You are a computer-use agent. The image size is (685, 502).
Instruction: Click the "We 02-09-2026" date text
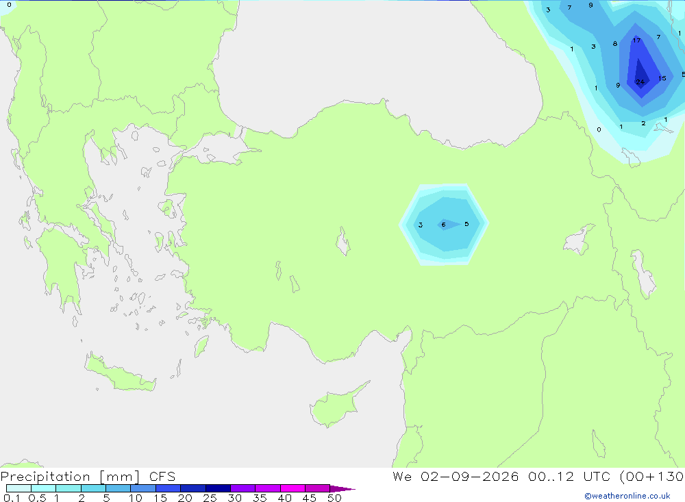pos(456,476)
